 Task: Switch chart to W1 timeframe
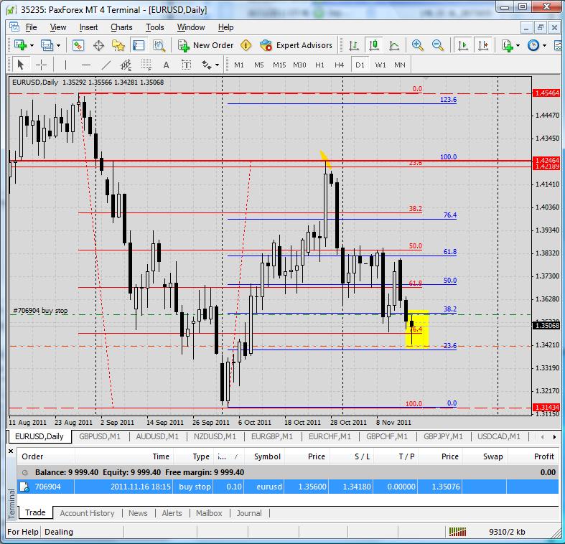[380, 65]
